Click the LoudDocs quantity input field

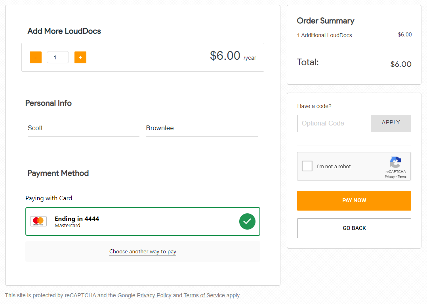(x=58, y=57)
